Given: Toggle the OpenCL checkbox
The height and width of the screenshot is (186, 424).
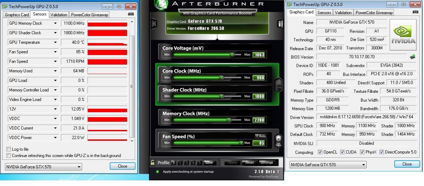Looking at the screenshot, I should 320,152.
